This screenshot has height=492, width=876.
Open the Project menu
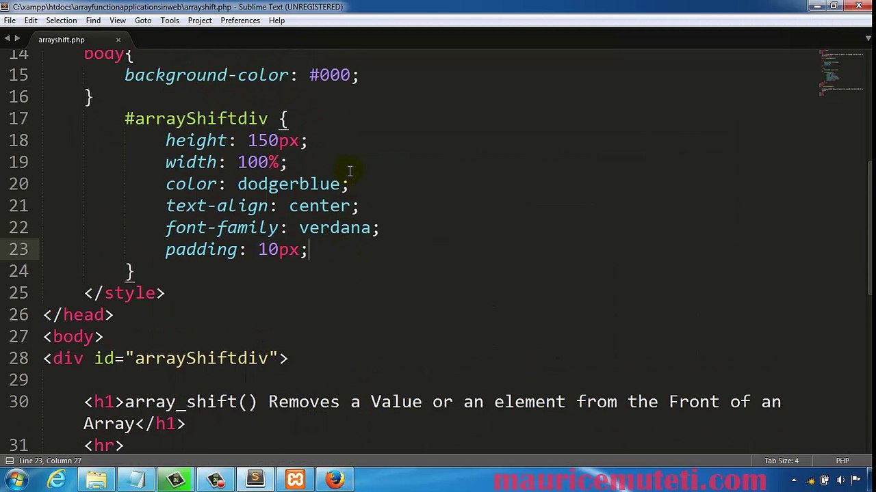pyautogui.click(x=200, y=20)
